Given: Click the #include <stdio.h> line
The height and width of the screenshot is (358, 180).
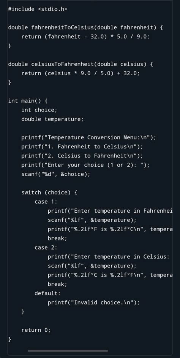Looking at the screenshot, I should tap(38, 9).
